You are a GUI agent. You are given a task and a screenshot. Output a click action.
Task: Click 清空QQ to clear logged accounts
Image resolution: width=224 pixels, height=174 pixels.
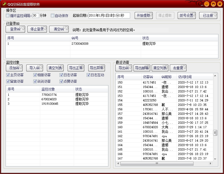pyautogui.click(x=59, y=29)
